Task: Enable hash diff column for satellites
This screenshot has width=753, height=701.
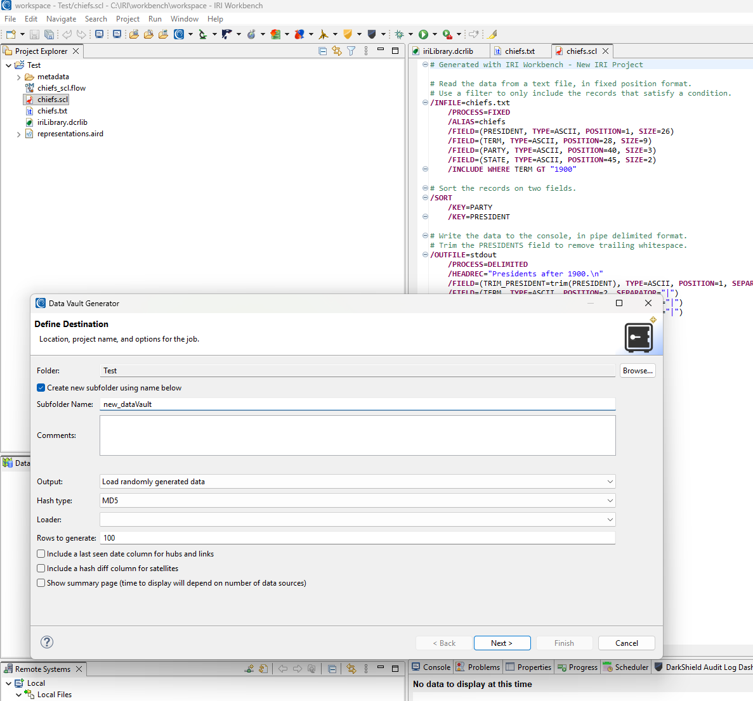Action: pyautogui.click(x=41, y=569)
